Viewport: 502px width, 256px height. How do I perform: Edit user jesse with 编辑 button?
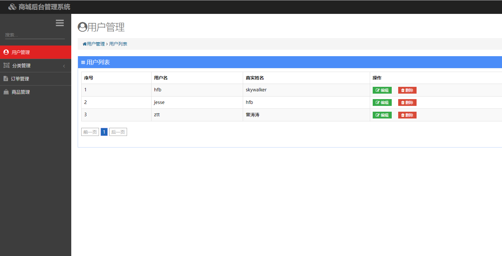[382, 102]
